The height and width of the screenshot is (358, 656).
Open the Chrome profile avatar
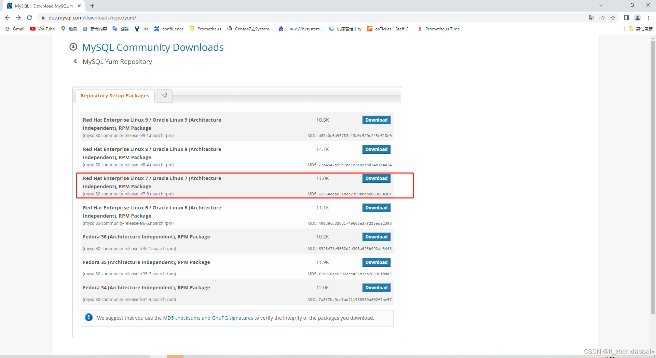[638, 18]
